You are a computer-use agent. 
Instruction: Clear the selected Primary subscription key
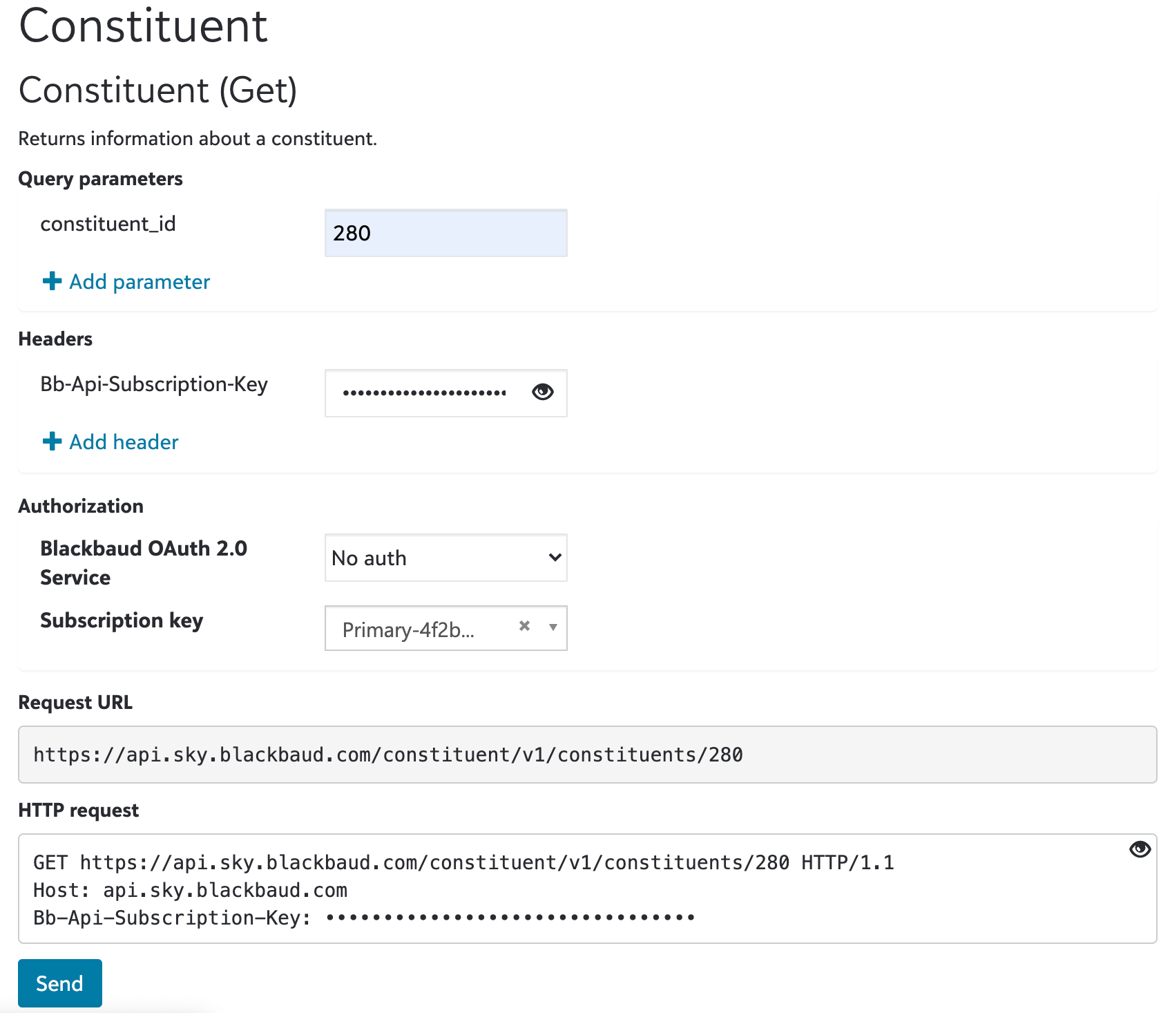[525, 626]
